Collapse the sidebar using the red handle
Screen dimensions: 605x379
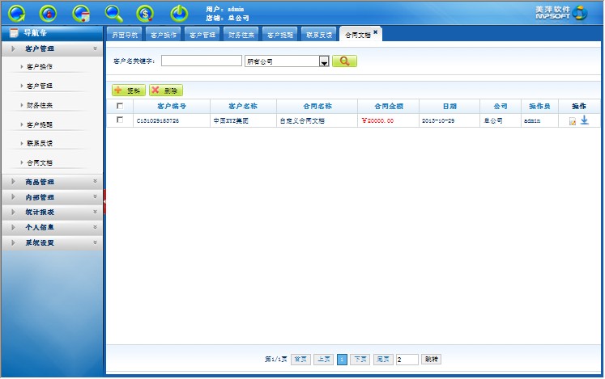[x=104, y=201]
